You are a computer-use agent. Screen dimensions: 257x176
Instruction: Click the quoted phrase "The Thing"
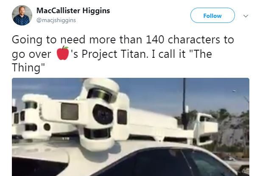(x=112, y=61)
